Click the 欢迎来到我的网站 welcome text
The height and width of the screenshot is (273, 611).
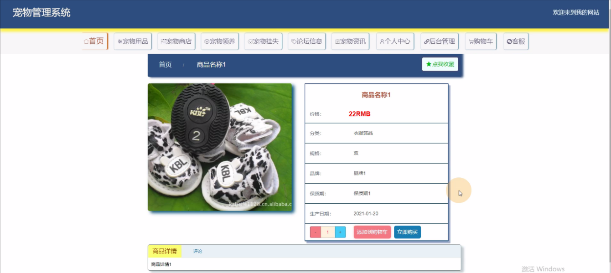pyautogui.click(x=576, y=12)
